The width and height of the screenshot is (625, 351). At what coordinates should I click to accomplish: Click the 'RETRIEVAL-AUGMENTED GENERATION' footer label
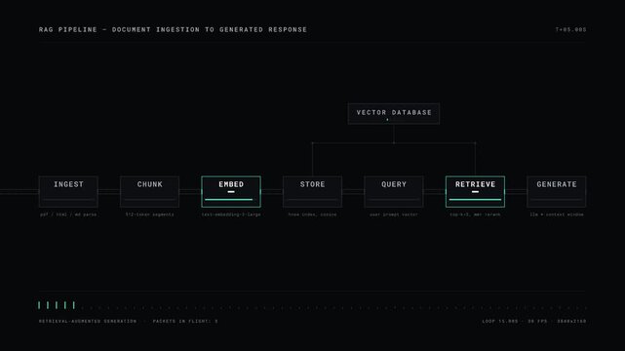pos(88,321)
